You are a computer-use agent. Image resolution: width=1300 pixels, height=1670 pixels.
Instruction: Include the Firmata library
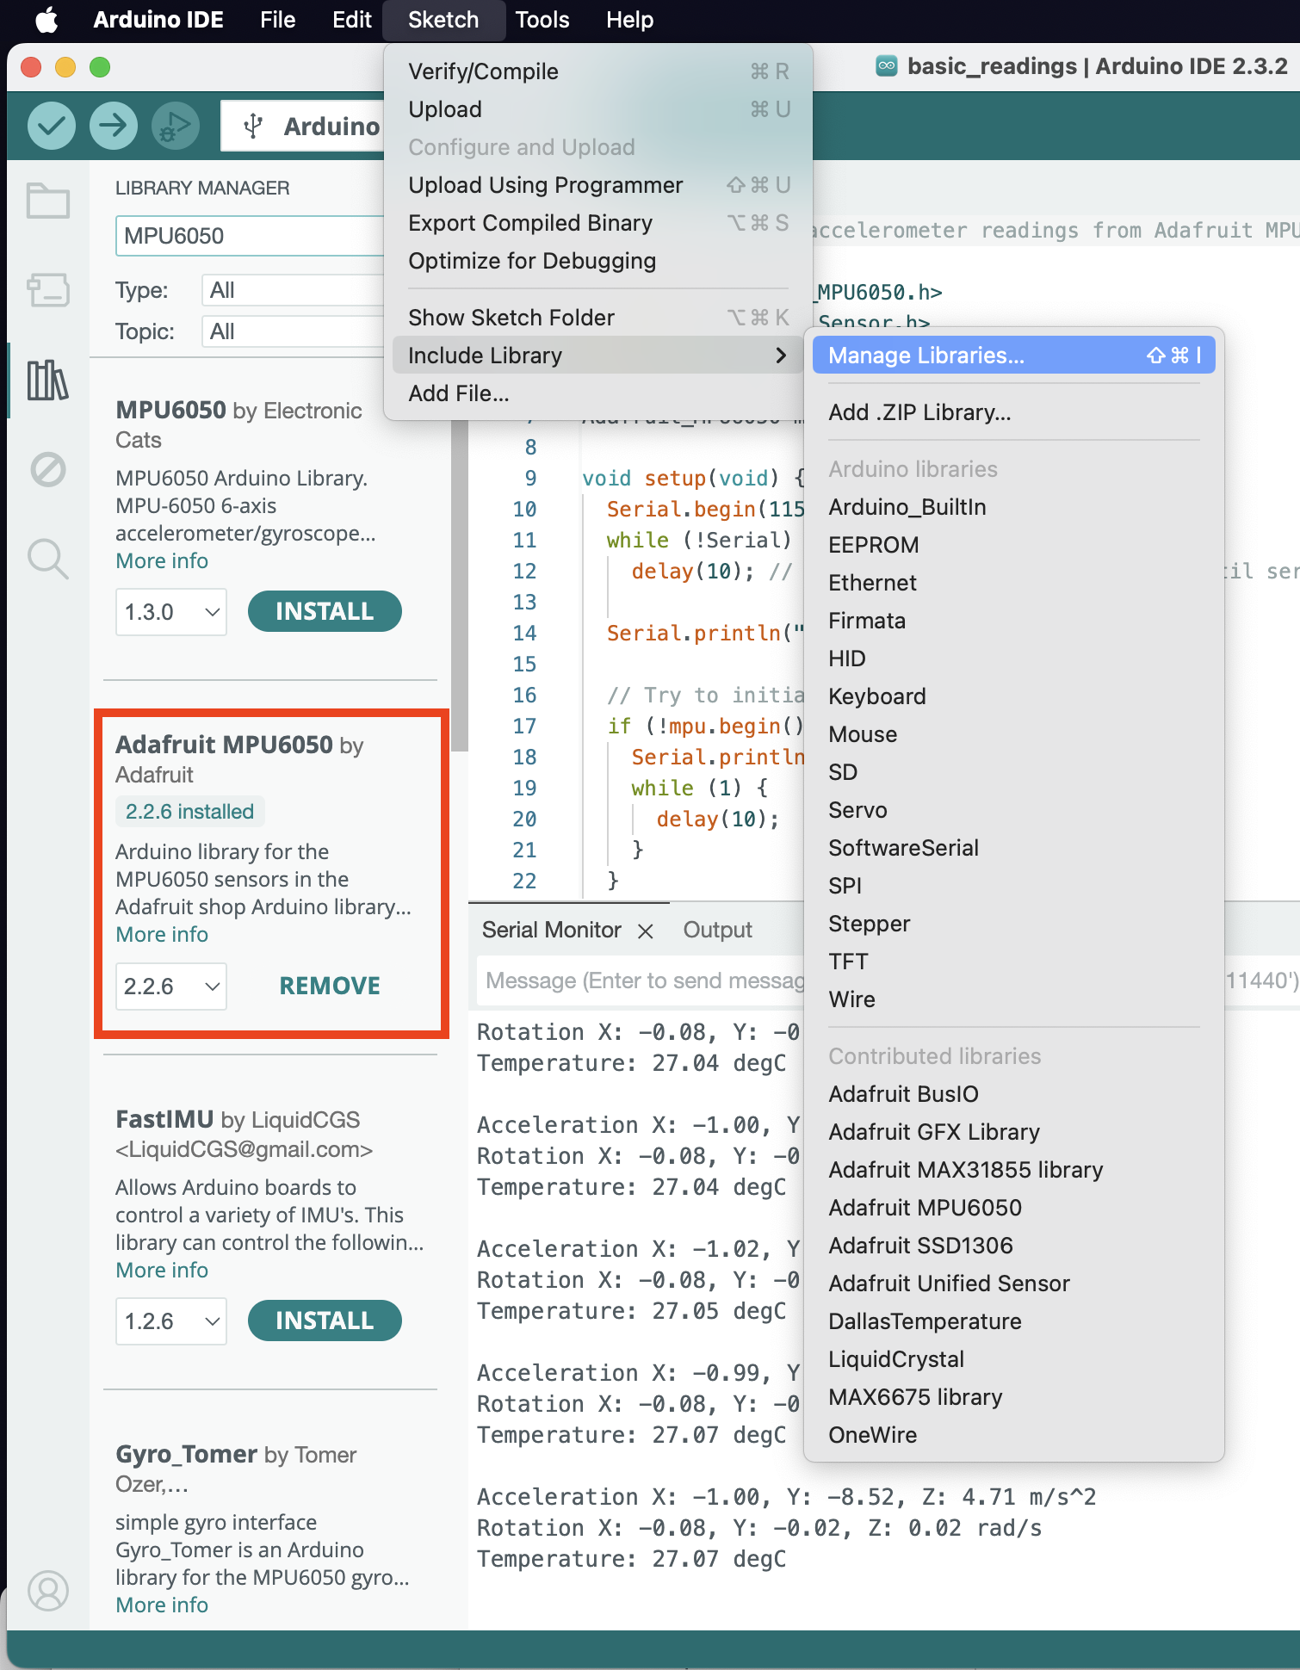coord(1013,621)
